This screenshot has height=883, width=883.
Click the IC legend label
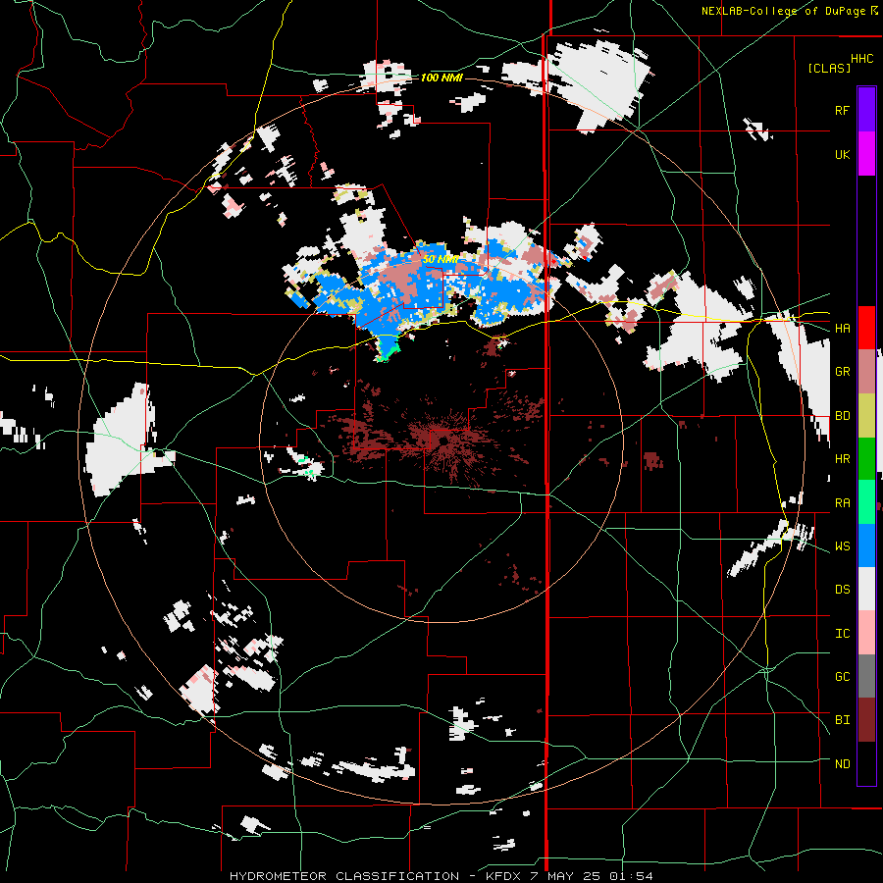coord(842,634)
